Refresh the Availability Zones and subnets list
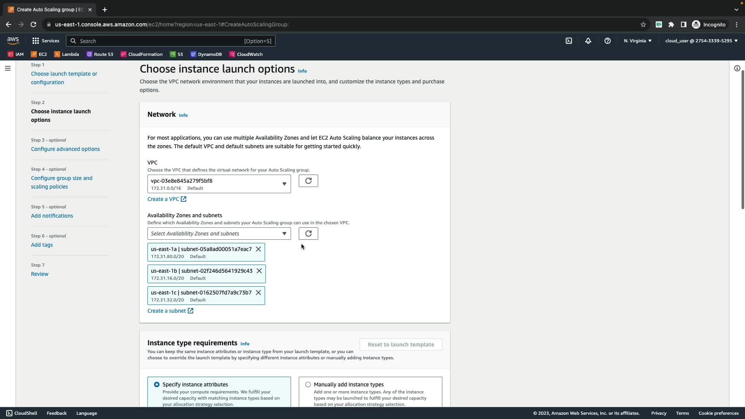The height and width of the screenshot is (419, 745). click(x=308, y=234)
